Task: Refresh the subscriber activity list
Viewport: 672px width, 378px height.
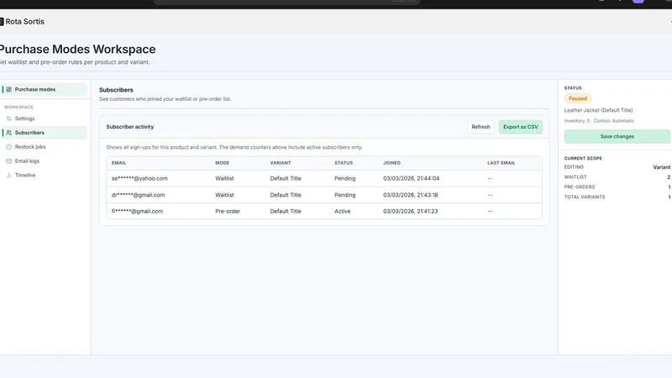Action: tap(480, 127)
